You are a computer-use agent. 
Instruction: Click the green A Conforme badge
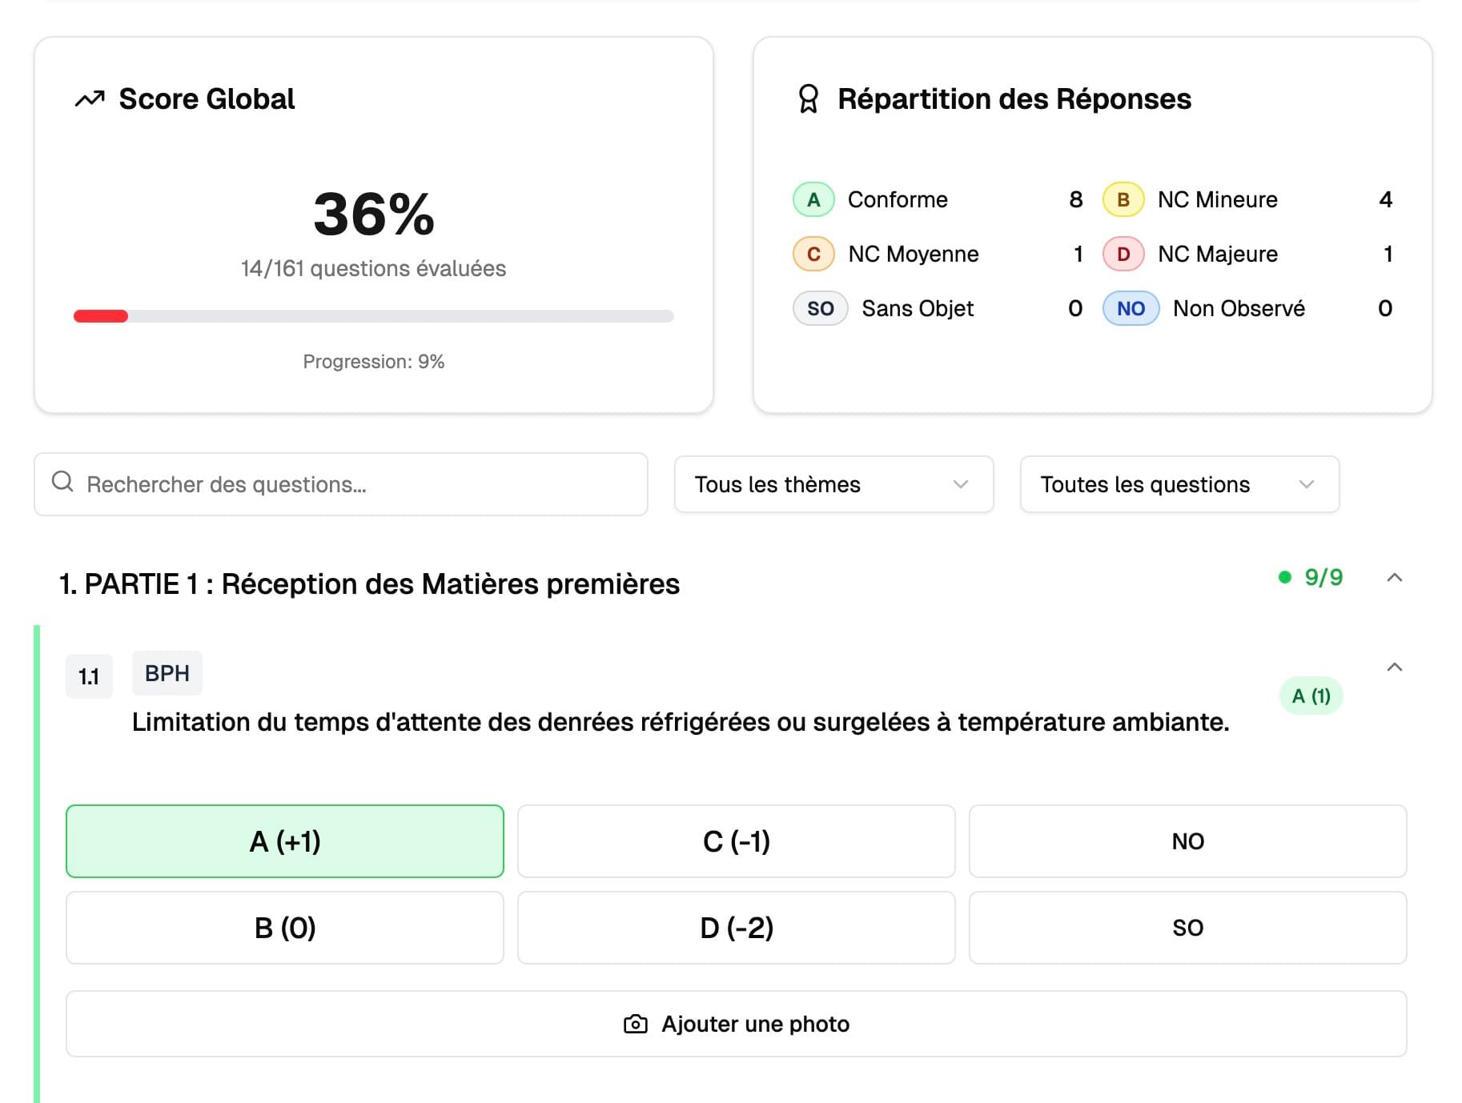813,200
